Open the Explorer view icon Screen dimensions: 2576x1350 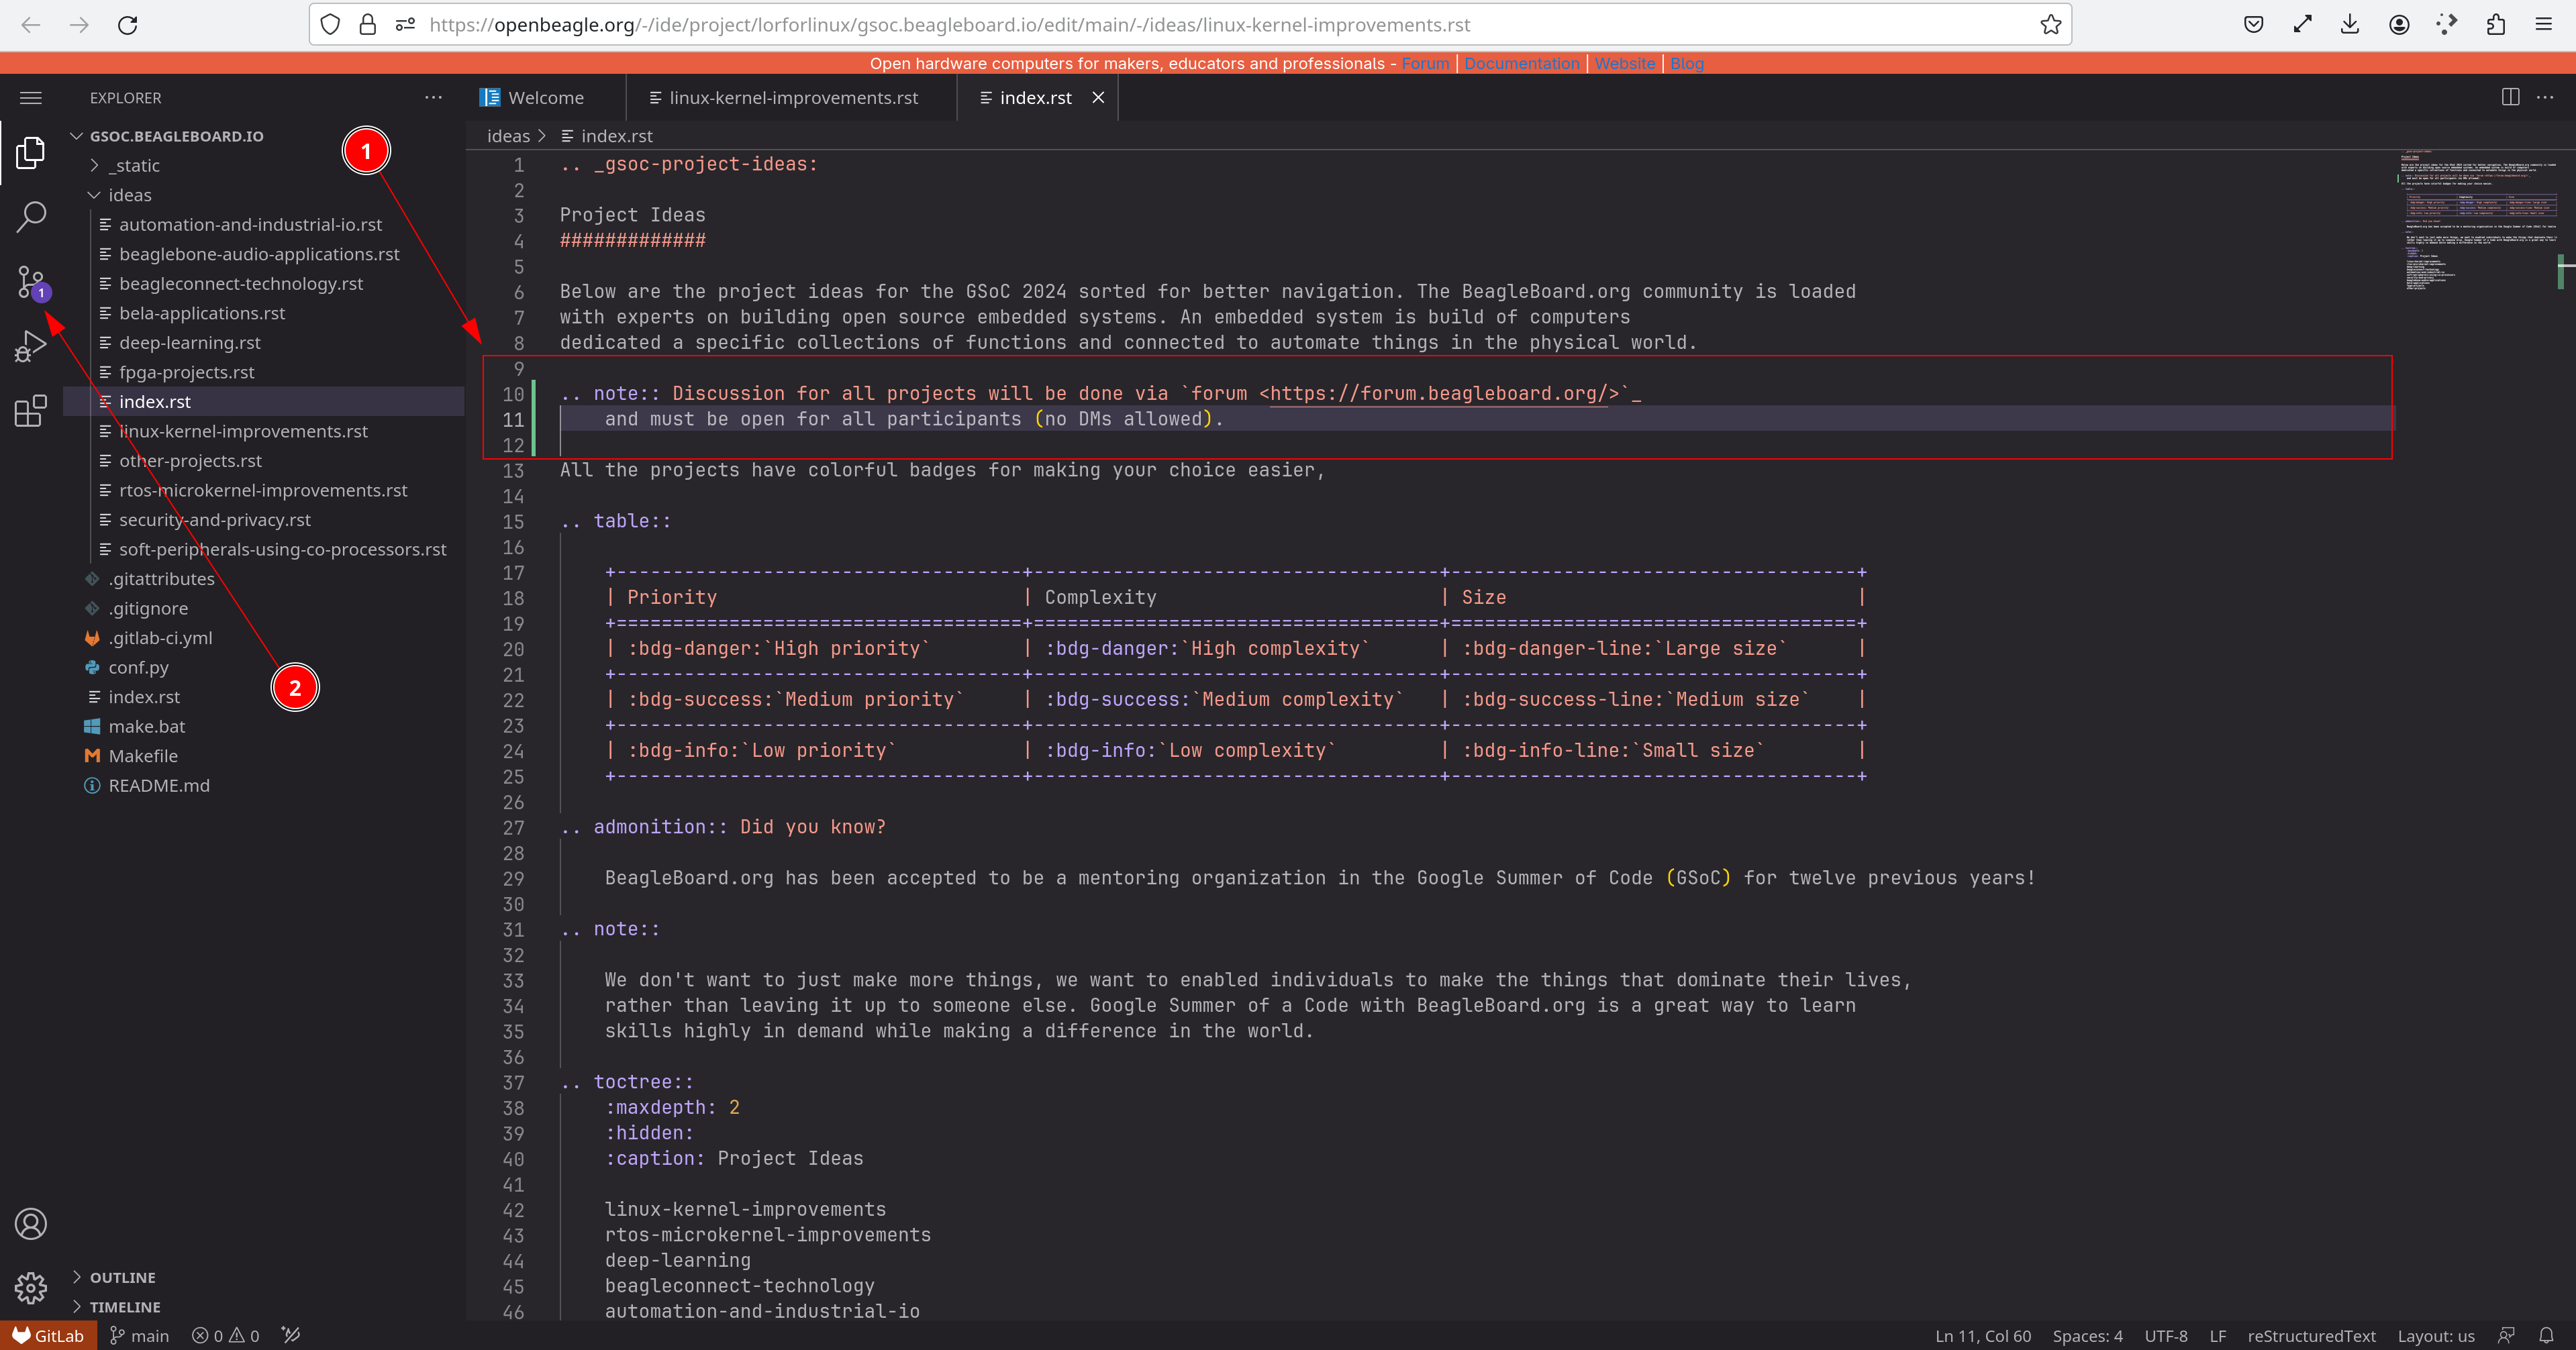click(31, 152)
